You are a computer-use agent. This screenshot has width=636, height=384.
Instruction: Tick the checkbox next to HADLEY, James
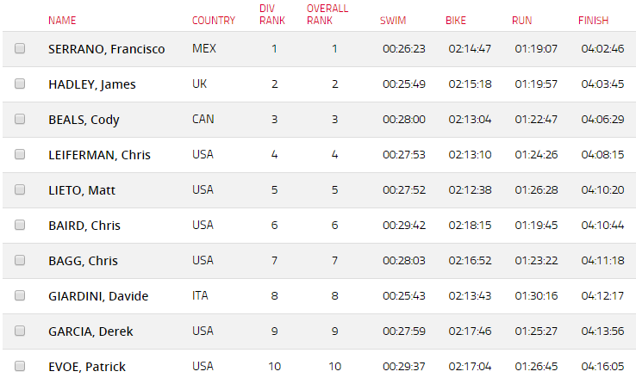pos(20,84)
